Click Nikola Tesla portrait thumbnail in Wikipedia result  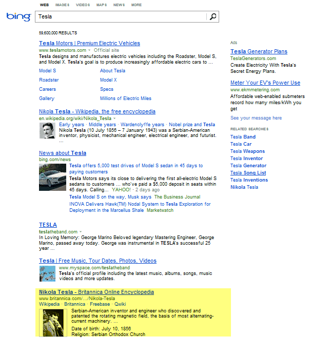tap(47, 130)
